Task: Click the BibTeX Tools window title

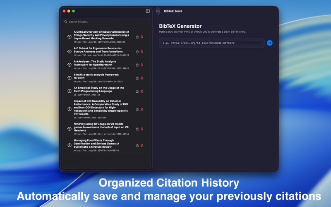Action: point(173,11)
